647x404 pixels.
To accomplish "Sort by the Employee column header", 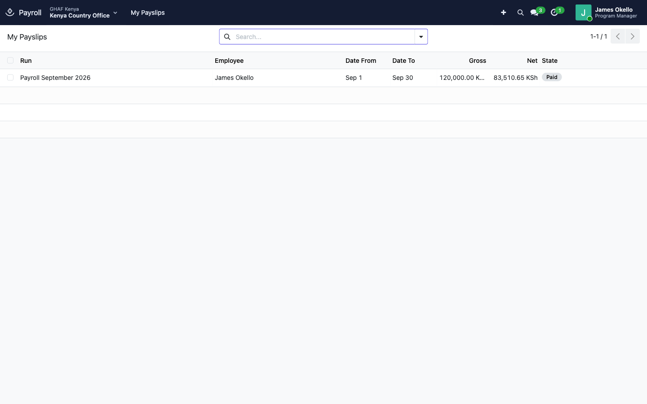I will click(x=229, y=61).
